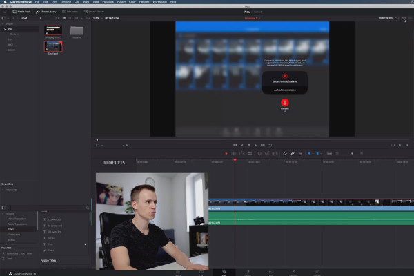Open the Edit Index panel
Viewport: 414px width, 276px height.
point(70,12)
